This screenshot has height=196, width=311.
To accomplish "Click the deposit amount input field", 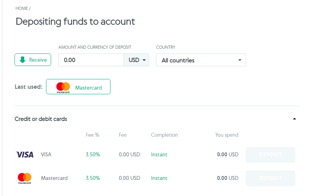I will tap(91, 60).
